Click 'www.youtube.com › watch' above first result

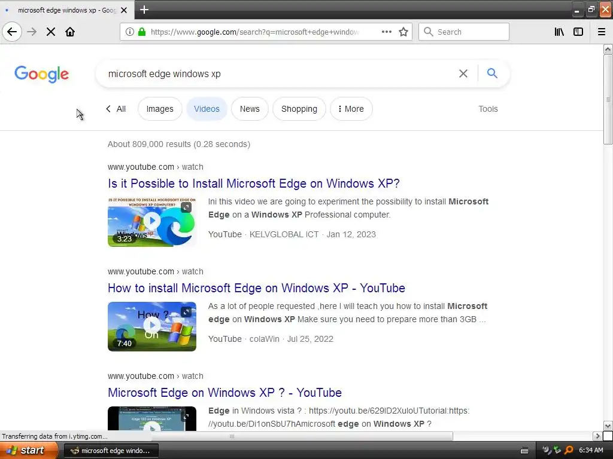(156, 167)
